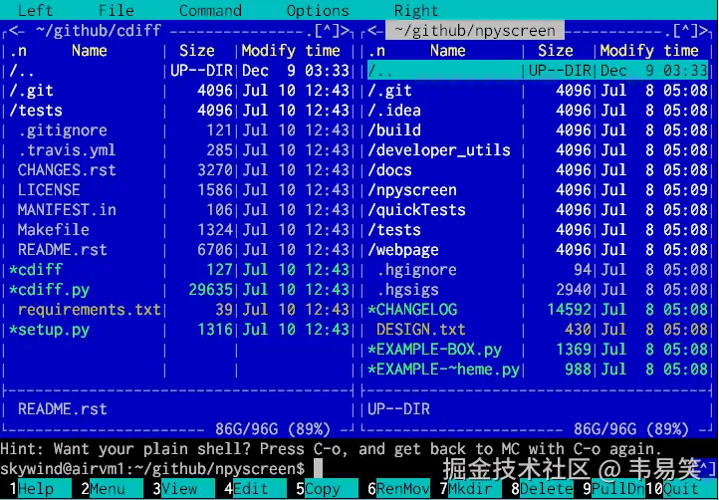Select the .travis.yml file

pyautogui.click(x=179, y=150)
